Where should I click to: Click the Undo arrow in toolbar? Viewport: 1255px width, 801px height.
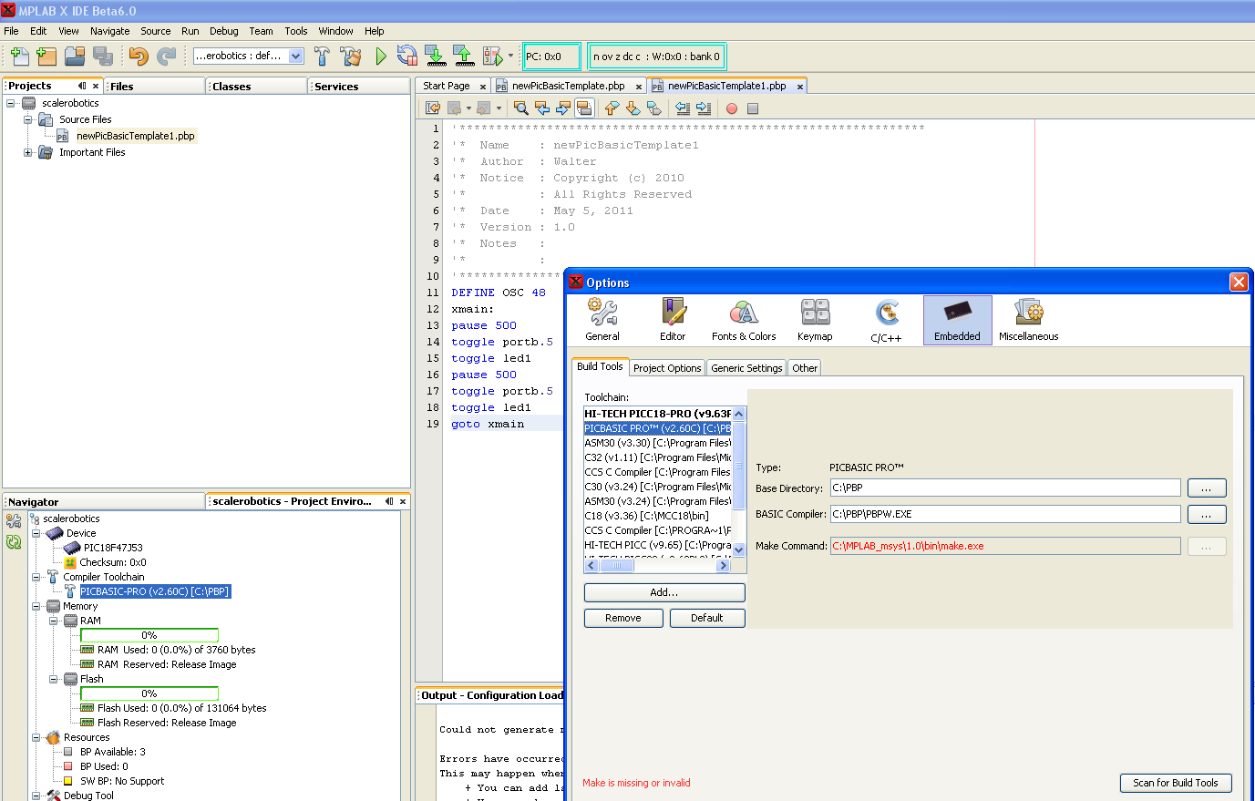click(x=138, y=56)
